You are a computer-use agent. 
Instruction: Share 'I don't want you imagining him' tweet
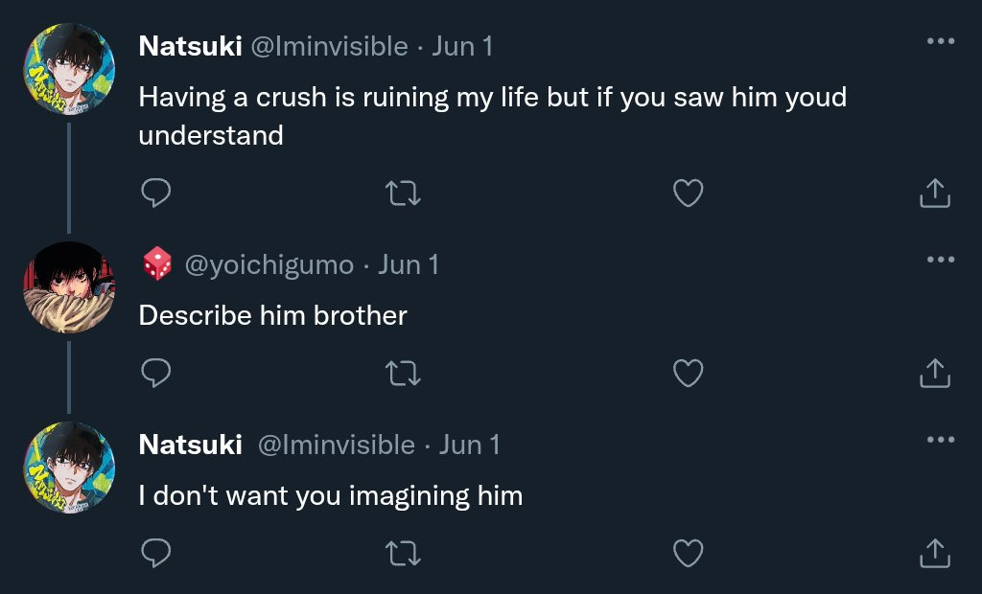[934, 553]
